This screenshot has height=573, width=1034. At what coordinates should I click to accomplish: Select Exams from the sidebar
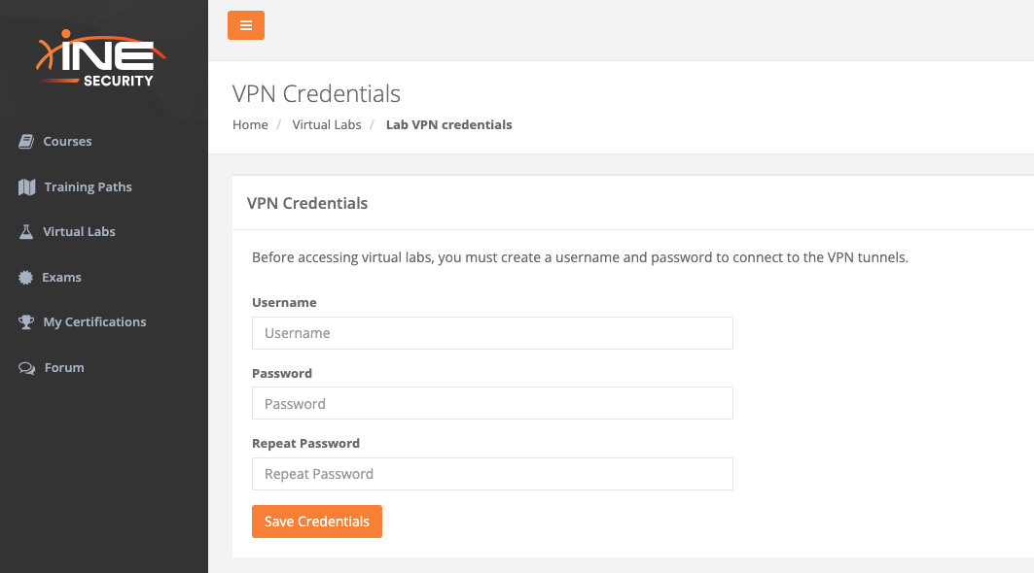[x=61, y=278]
